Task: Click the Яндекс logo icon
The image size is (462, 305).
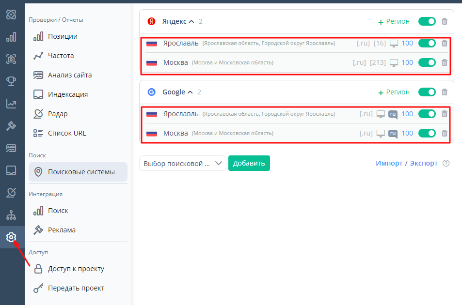Action: (x=151, y=21)
